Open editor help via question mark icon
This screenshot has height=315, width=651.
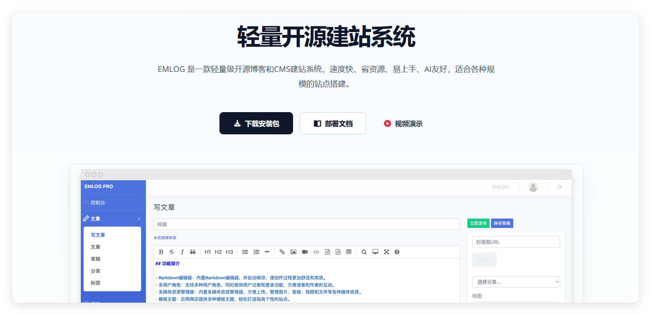click(397, 252)
